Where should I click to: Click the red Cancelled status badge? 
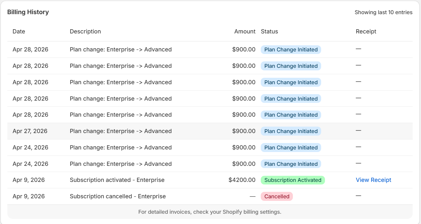pos(277,196)
